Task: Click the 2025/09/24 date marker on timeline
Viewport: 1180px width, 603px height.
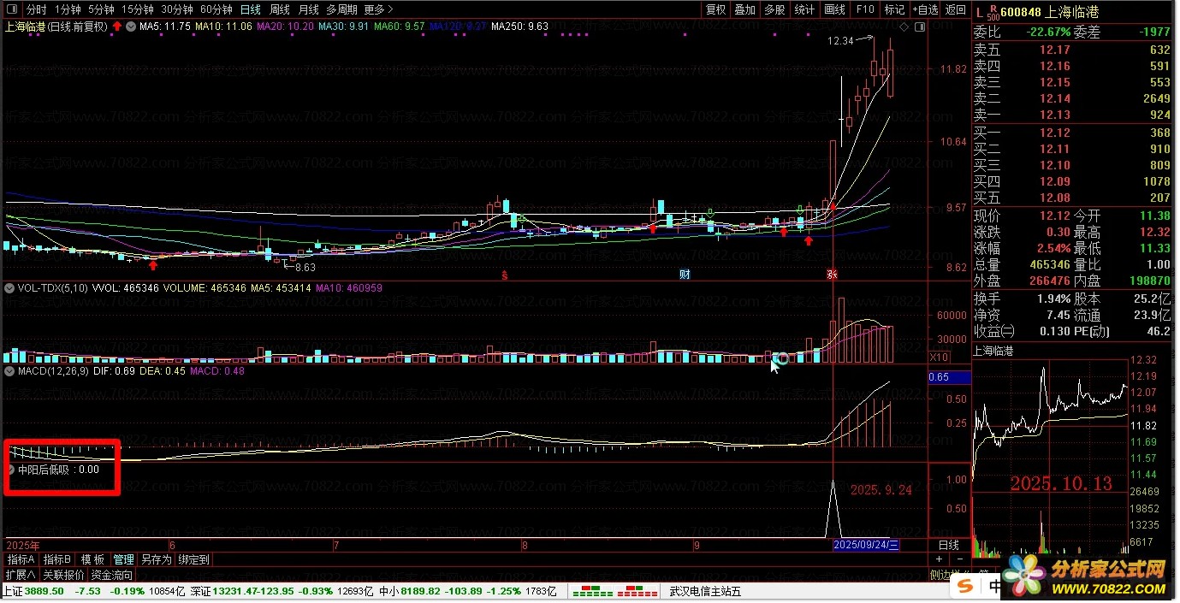Action: coord(866,545)
